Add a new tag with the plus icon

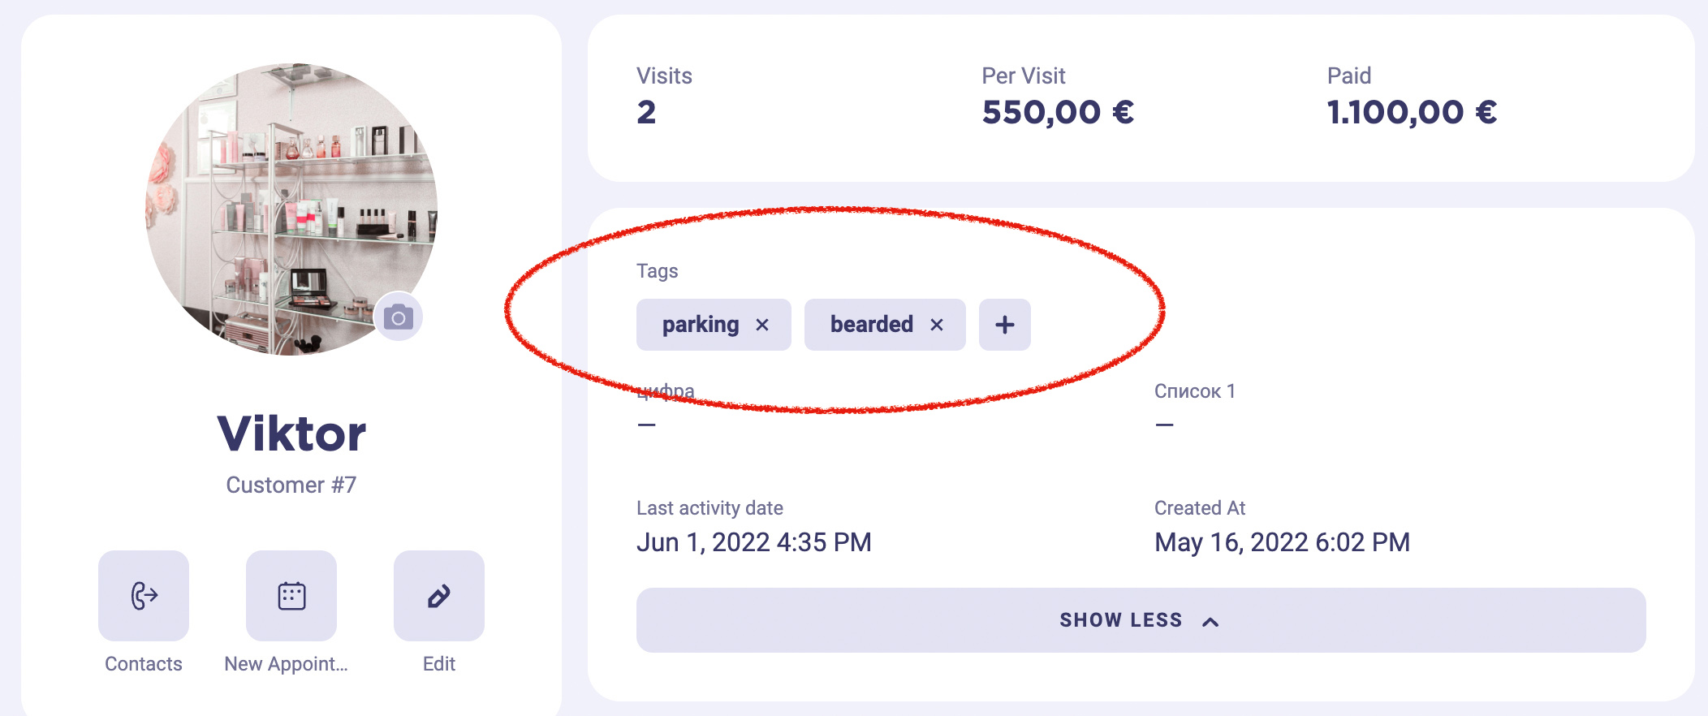(1004, 324)
